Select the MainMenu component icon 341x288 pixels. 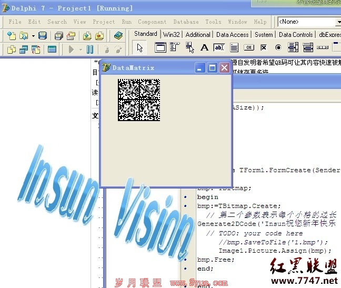[x=174, y=47]
